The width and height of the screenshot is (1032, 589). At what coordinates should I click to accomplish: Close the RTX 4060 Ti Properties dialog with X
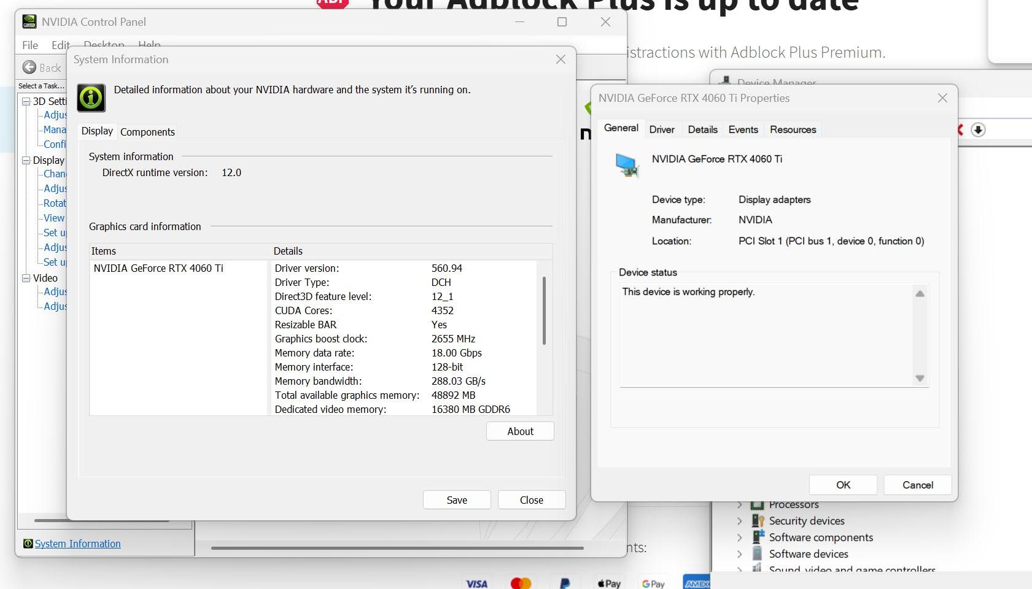click(942, 98)
